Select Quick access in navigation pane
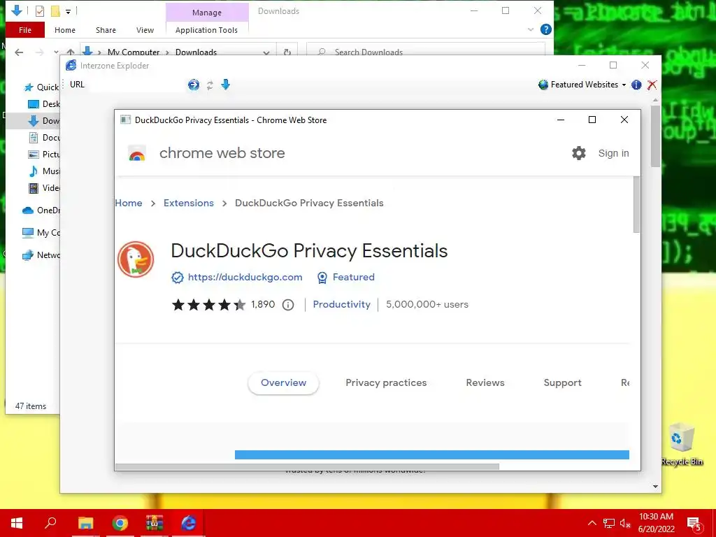 tap(41, 87)
